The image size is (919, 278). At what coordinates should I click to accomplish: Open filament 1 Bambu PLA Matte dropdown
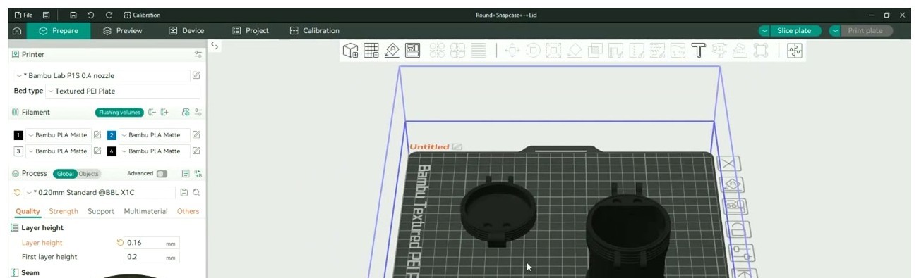(58, 134)
